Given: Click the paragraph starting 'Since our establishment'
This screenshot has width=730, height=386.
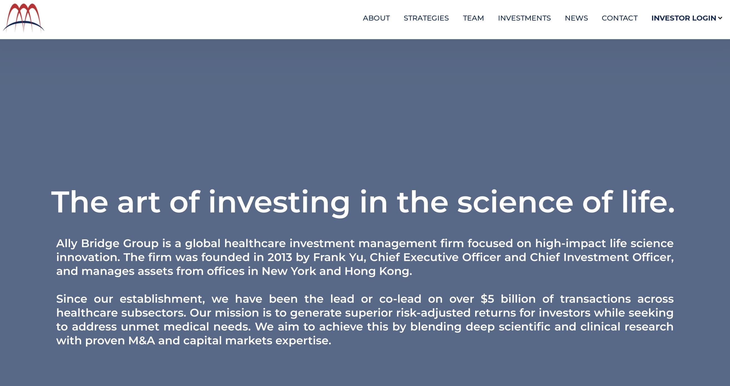Looking at the screenshot, I should [x=365, y=320].
